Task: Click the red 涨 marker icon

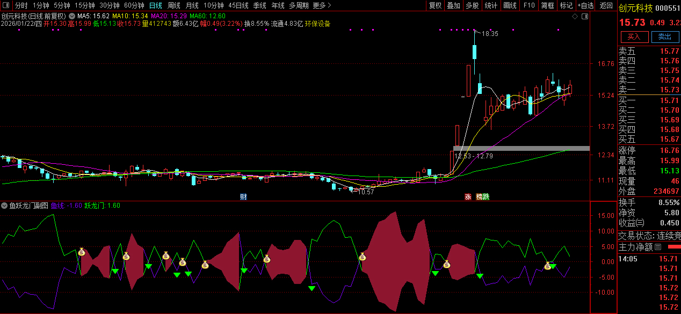Action: pos(468,197)
